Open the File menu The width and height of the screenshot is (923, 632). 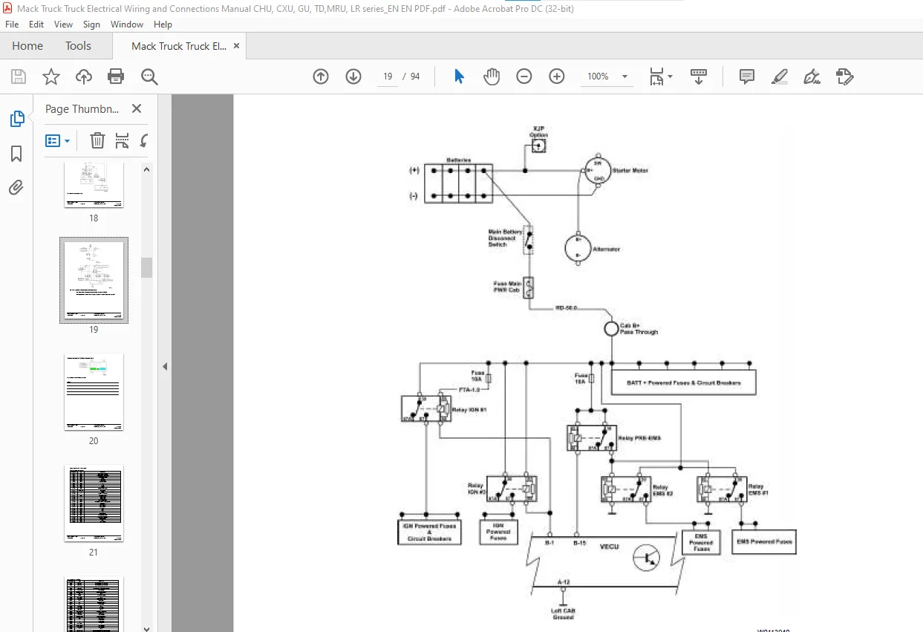click(x=13, y=25)
